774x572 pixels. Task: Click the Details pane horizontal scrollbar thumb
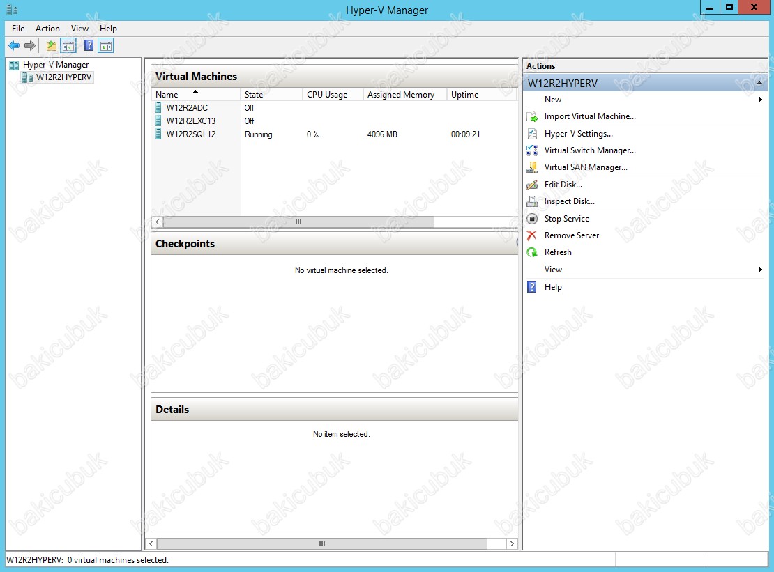pos(322,543)
